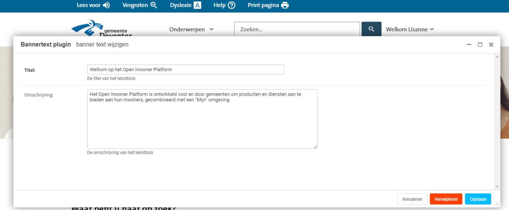Enable the Dyslexie font option

[198, 5]
